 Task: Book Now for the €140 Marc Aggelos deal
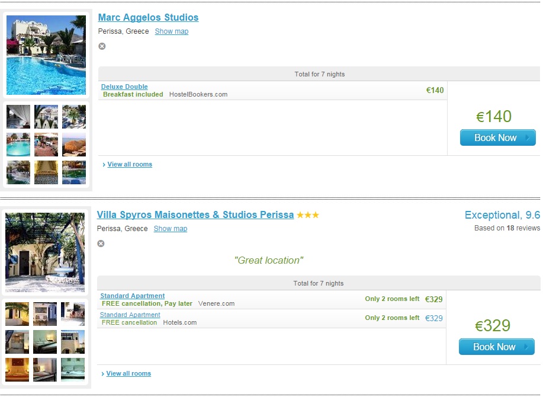coord(497,138)
